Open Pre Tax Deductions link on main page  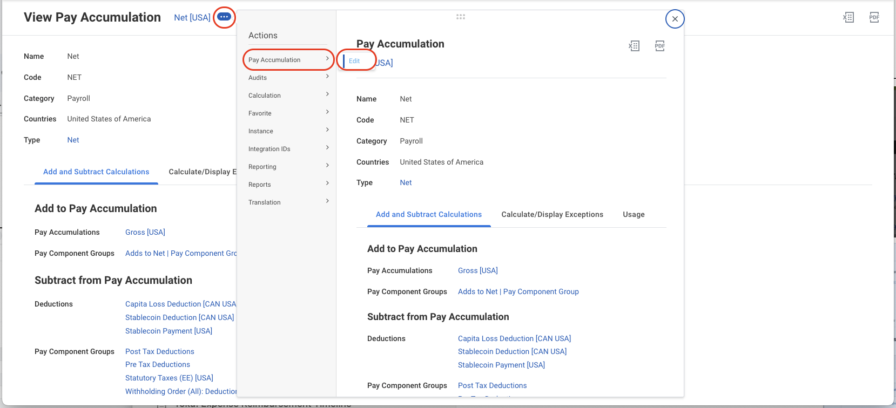click(158, 364)
